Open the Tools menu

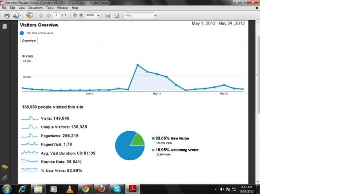[50, 8]
